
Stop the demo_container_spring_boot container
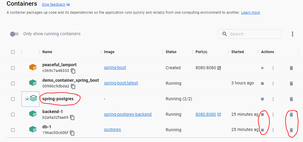[x=262, y=84]
